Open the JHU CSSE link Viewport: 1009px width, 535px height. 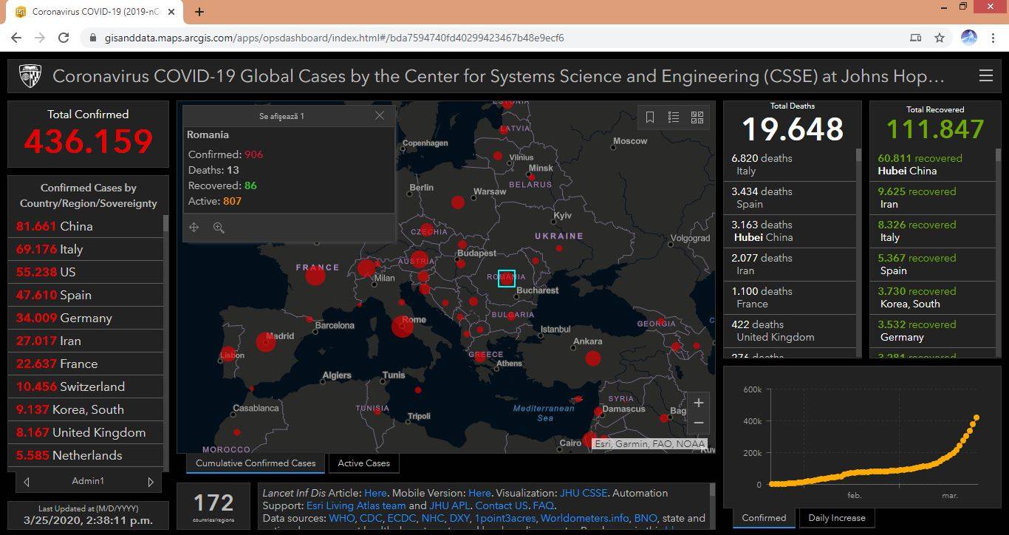pos(585,493)
